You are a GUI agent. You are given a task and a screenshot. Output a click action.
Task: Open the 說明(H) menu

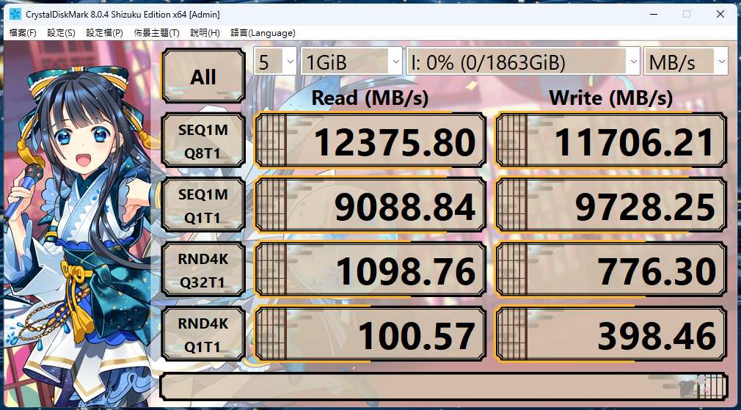[205, 33]
